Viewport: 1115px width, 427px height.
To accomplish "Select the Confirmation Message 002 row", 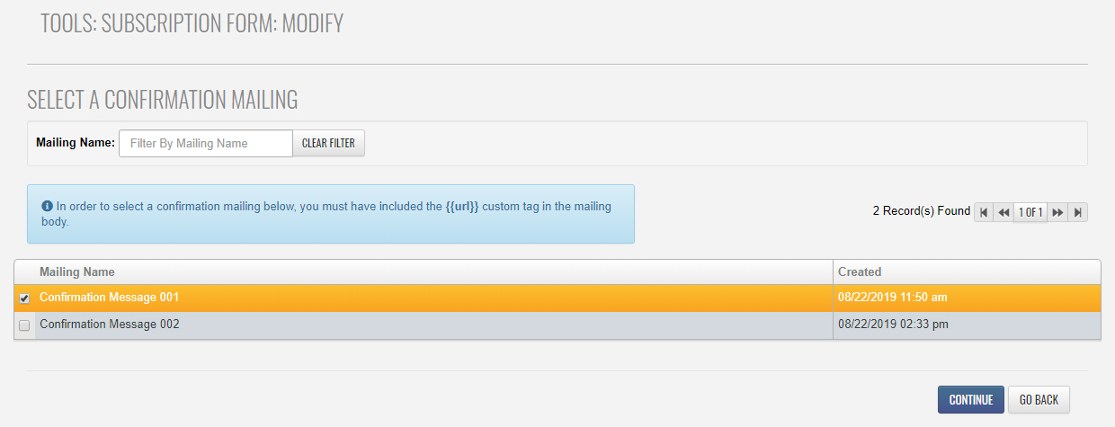I will point(557,325).
